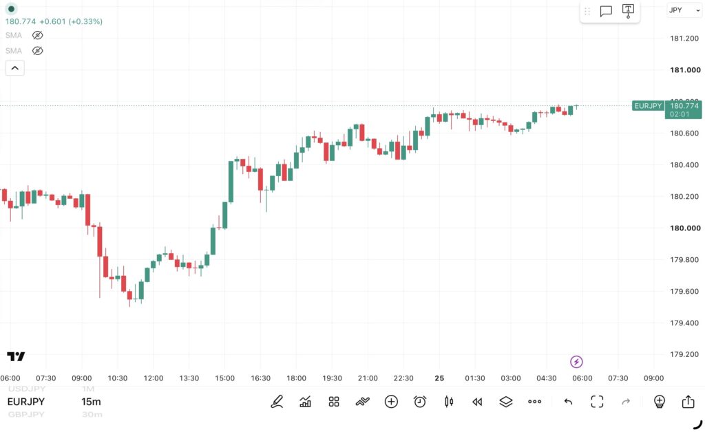
Task: Open the JPY currency dropdown
Action: tap(684, 10)
